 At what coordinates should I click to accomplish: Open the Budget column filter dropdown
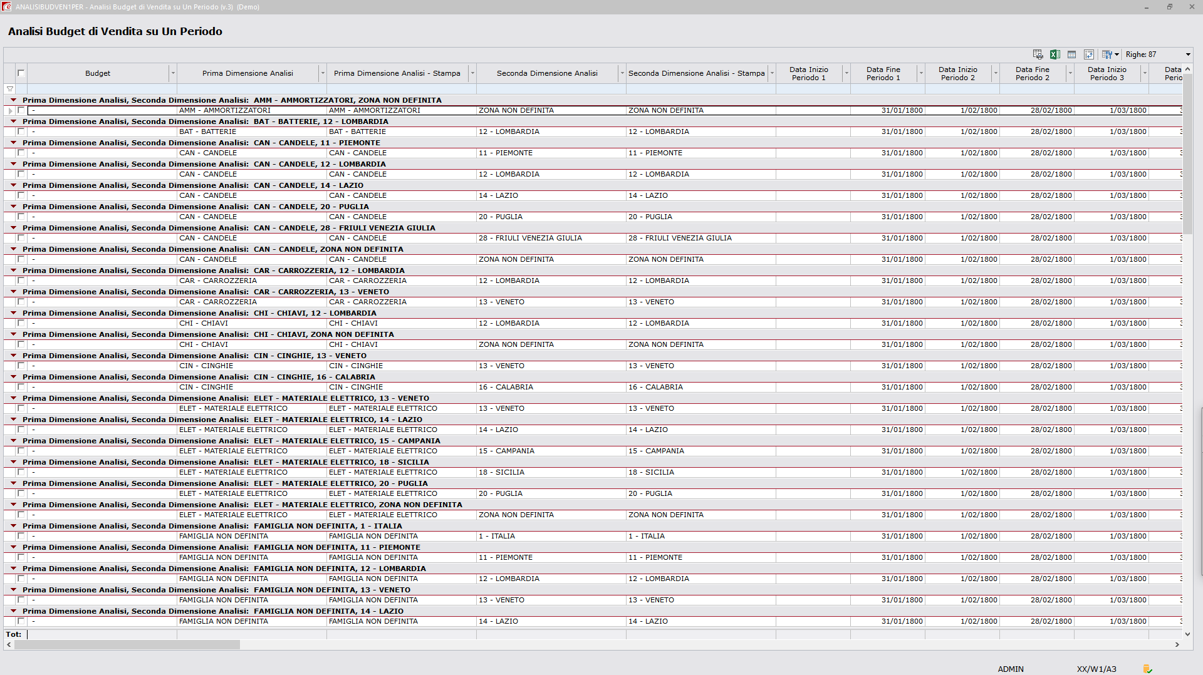pos(173,73)
